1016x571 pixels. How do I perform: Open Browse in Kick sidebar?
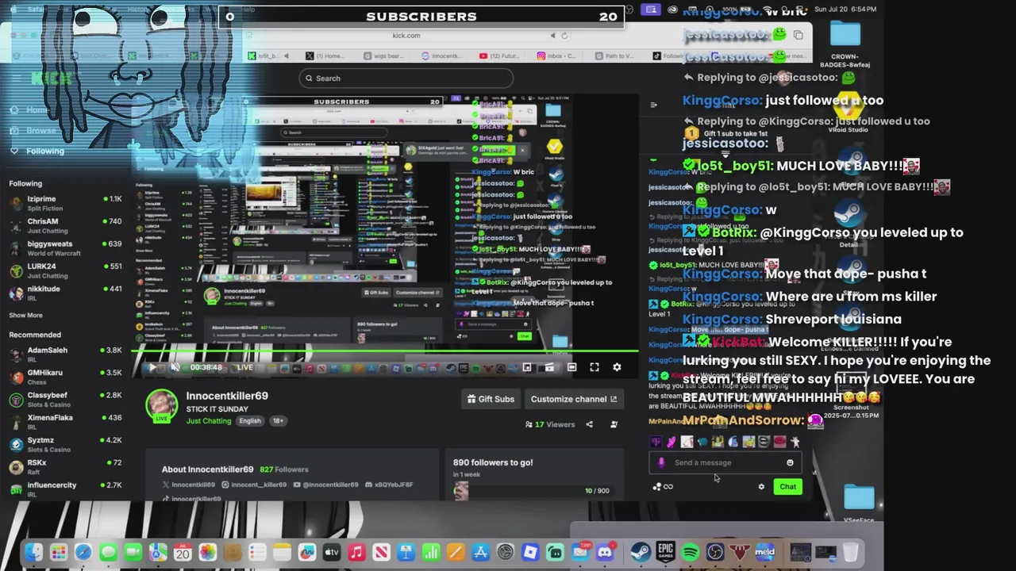point(33,130)
